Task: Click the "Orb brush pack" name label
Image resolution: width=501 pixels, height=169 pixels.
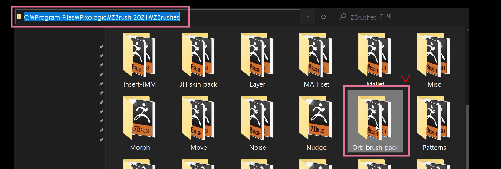Action: pyautogui.click(x=375, y=148)
